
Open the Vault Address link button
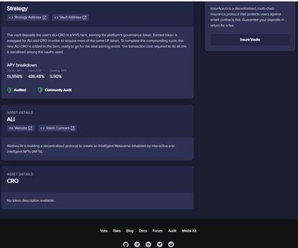point(70,18)
